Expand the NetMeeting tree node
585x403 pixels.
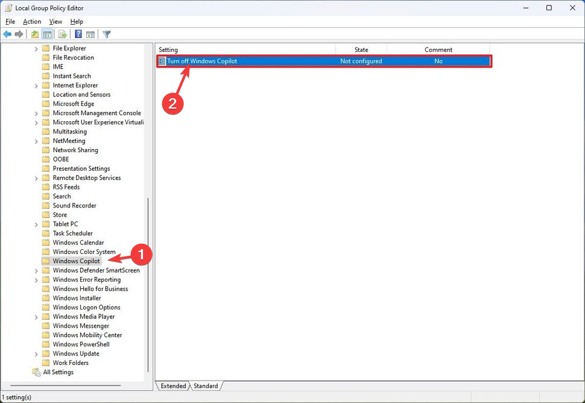36,141
